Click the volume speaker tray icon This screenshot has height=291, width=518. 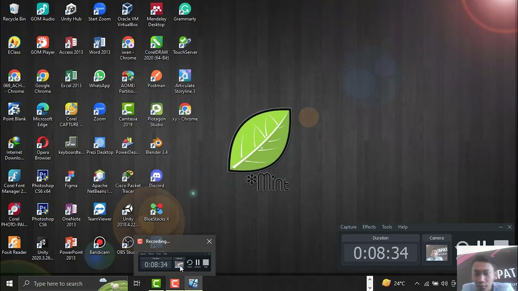pyautogui.click(x=444, y=283)
